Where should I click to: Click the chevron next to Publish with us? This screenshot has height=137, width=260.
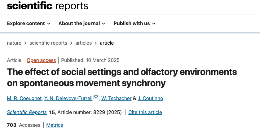coord(154,24)
